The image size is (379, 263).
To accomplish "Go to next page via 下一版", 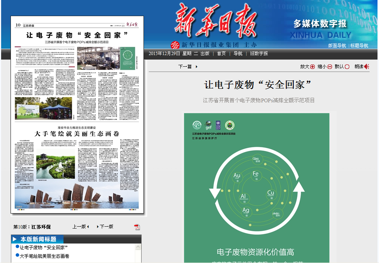I will [106, 227].
